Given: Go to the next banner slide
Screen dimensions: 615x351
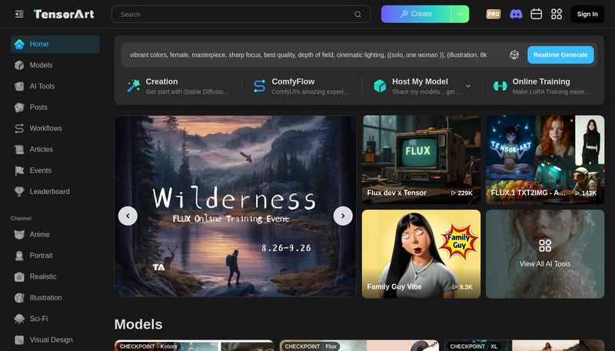Looking at the screenshot, I should tap(343, 216).
